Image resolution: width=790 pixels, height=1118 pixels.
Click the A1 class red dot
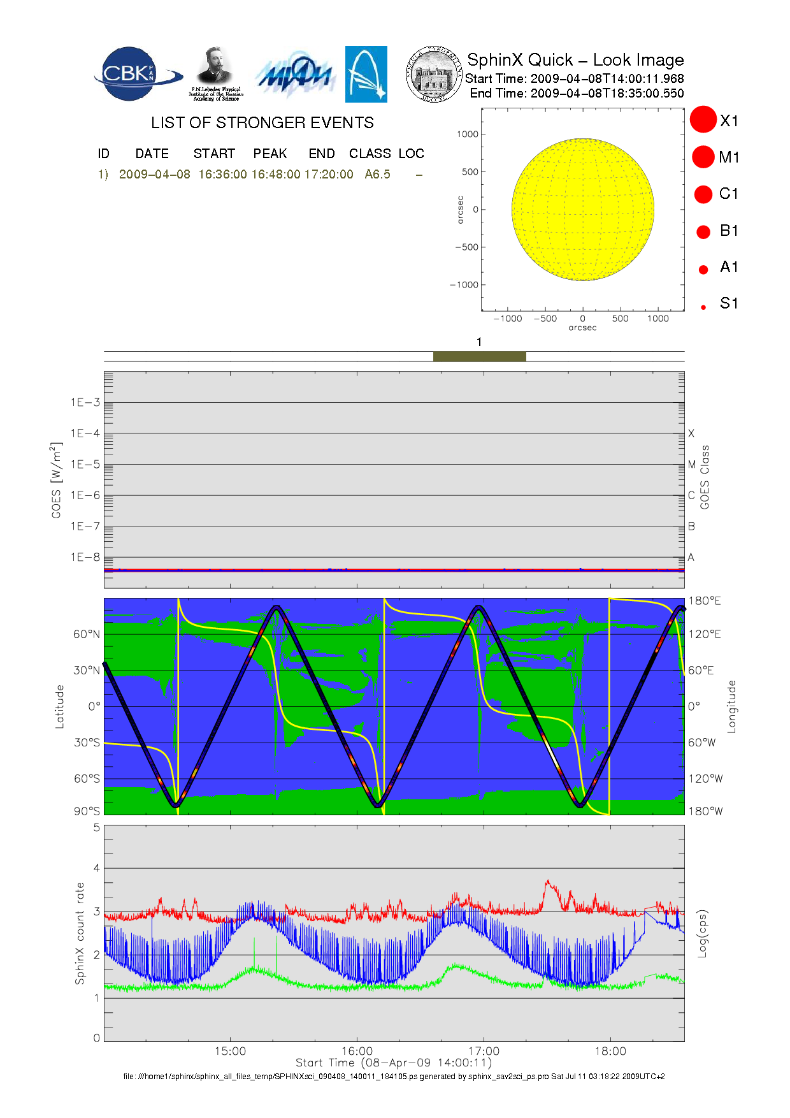click(703, 269)
